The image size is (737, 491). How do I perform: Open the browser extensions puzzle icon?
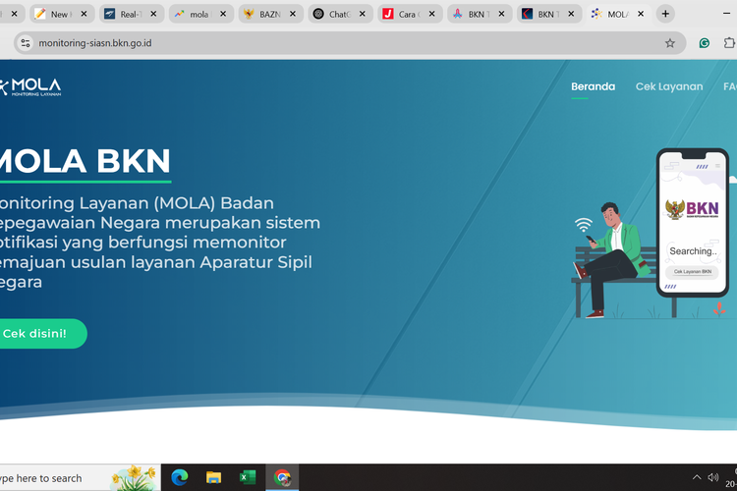point(729,43)
